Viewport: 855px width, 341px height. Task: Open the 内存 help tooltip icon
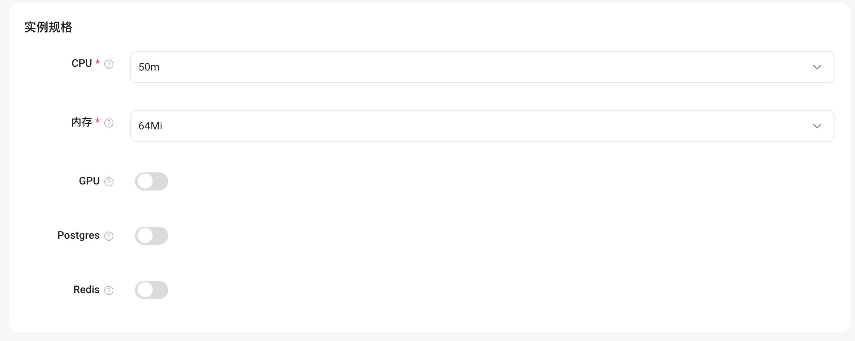[109, 123]
